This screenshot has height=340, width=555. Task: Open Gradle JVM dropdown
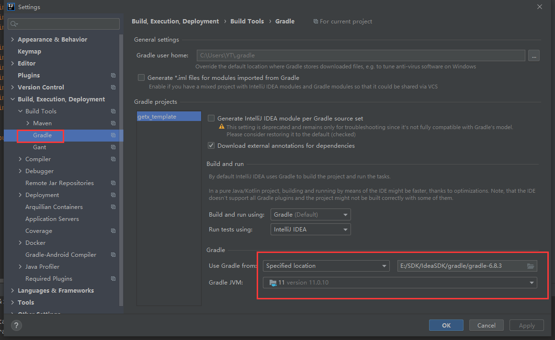(400, 283)
